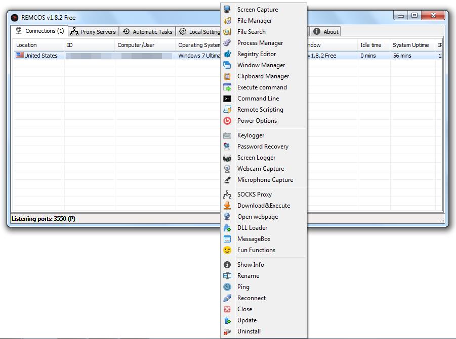Click the red Power Options icon

(227, 121)
